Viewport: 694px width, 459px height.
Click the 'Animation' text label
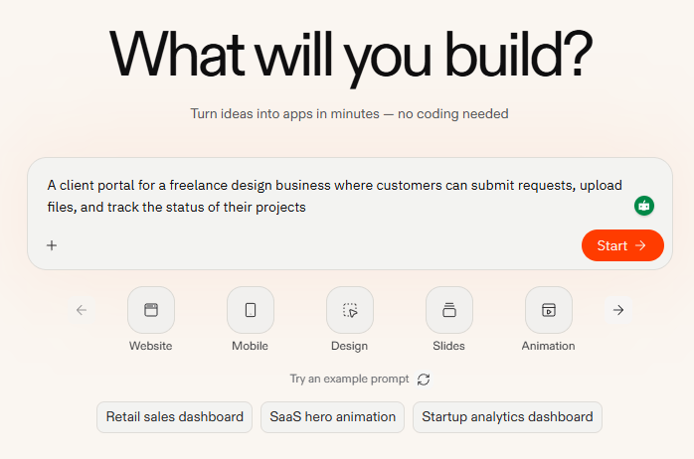[x=548, y=346]
